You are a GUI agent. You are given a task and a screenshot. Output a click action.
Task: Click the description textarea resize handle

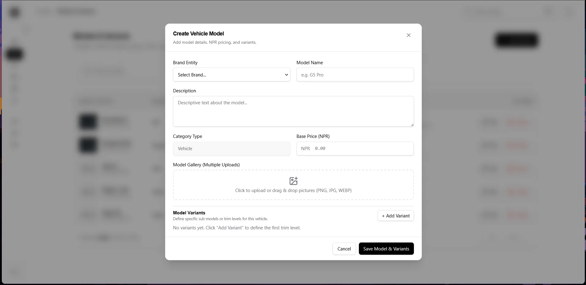(412, 124)
